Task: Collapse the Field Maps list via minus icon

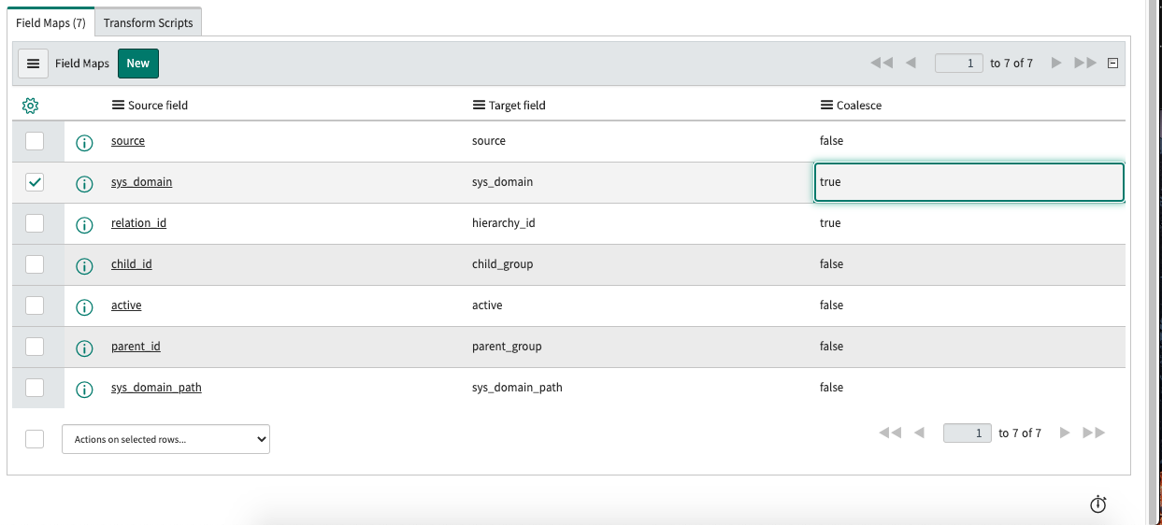Action: click(x=1112, y=64)
